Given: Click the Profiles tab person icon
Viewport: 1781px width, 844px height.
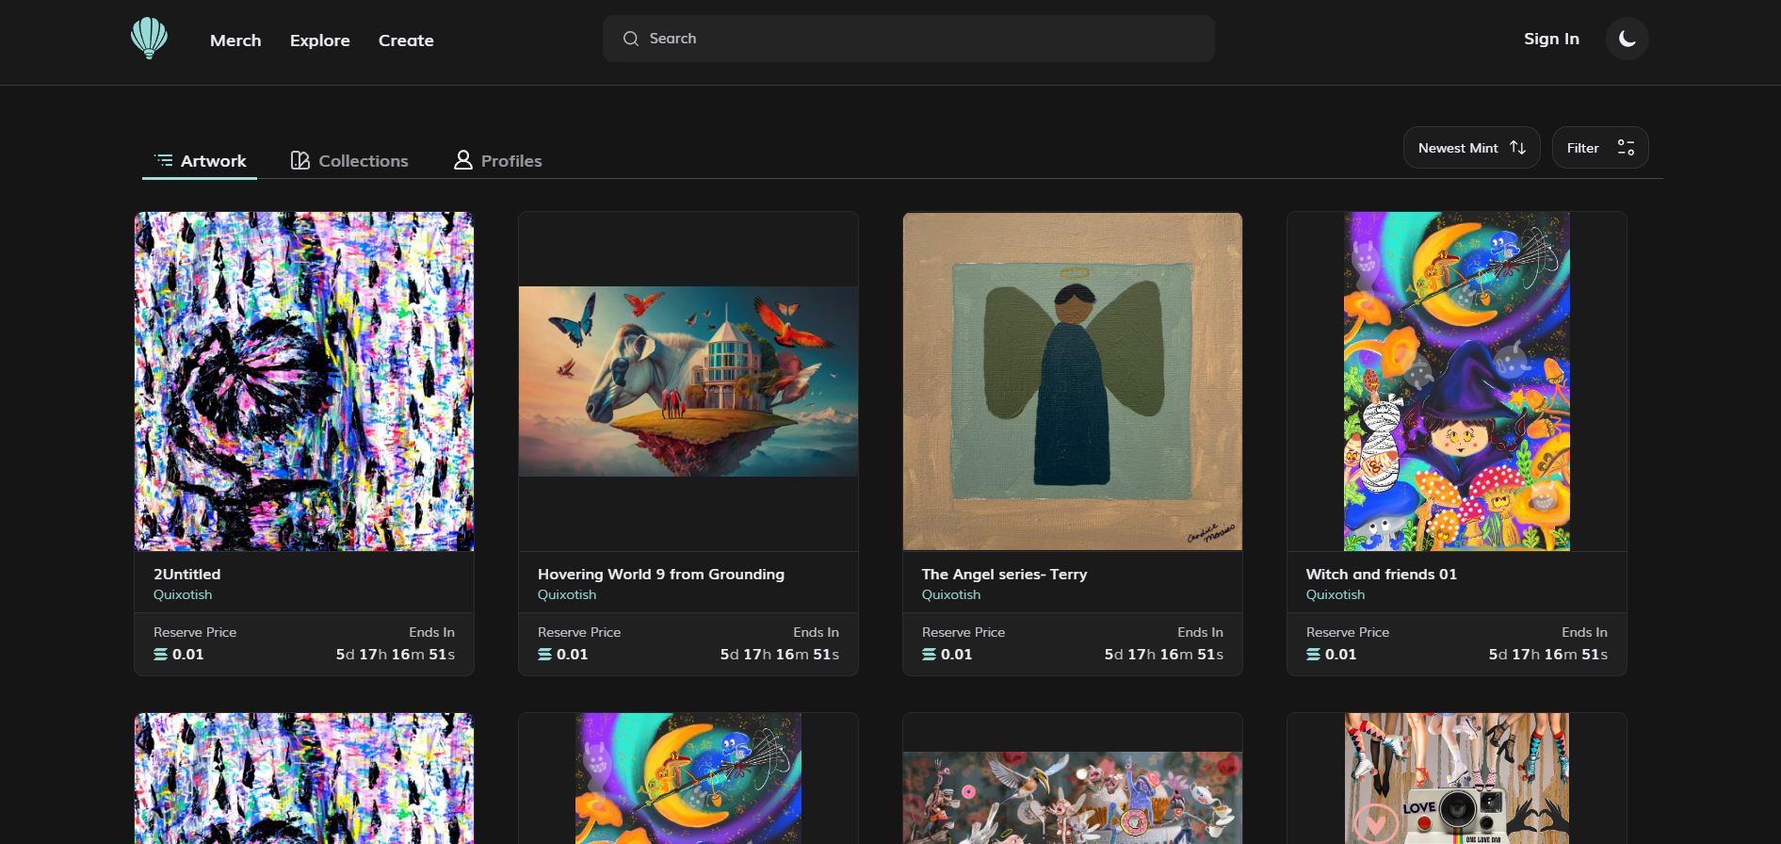Looking at the screenshot, I should 462,160.
